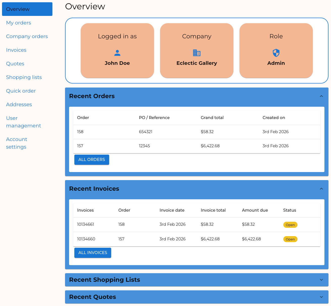The height and width of the screenshot is (306, 331).
Task: Expand the Recent Quotes section
Action: (321, 297)
